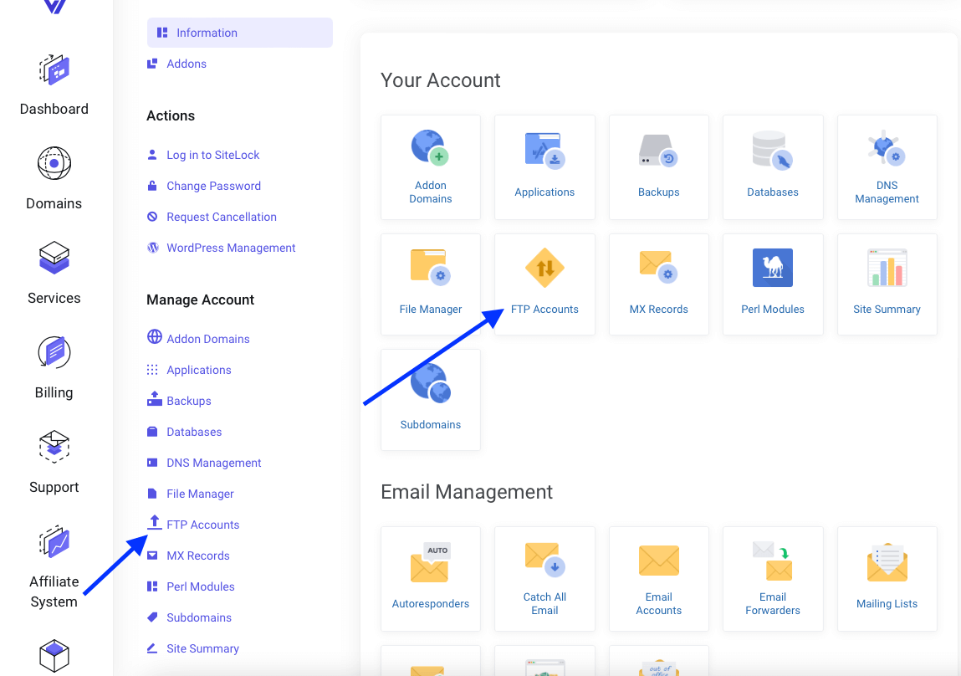This screenshot has height=676, width=961.
Task: Click the Change Password link
Action: point(213,186)
